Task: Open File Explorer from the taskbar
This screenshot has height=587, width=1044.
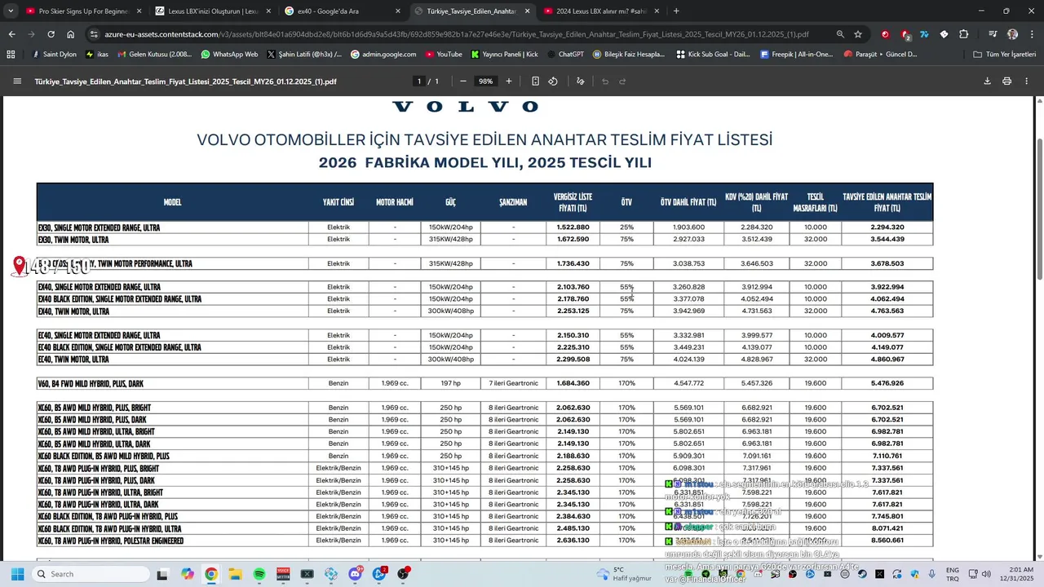Action: (x=235, y=574)
